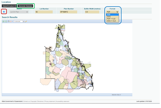161x108 pixels.
Task: Click the eraser clear-selection icon
Action: [26, 21]
